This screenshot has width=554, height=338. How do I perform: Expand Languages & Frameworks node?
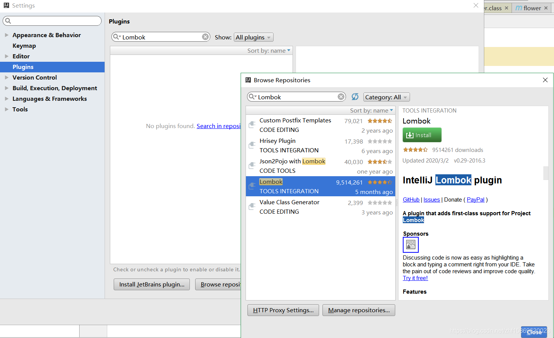coord(6,99)
